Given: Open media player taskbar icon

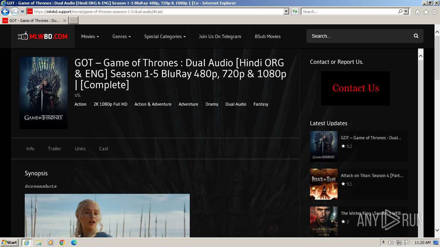Looking at the screenshot, I should click(51, 243).
